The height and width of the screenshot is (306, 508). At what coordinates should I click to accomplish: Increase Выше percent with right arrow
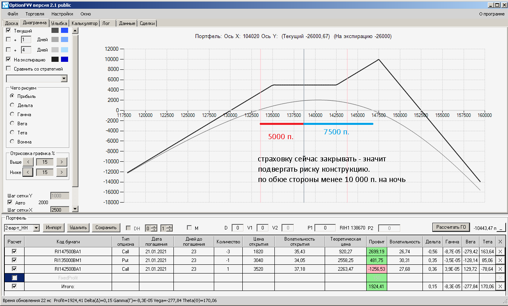tap(62, 162)
